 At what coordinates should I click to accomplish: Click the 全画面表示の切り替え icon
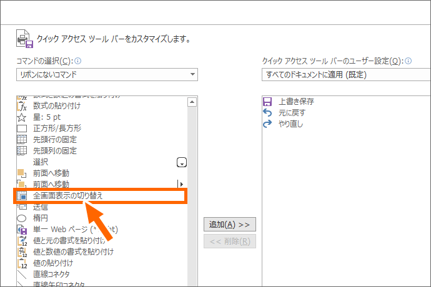pos(22,196)
